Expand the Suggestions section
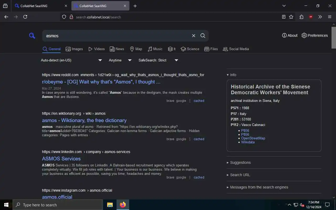 click(x=239, y=162)
